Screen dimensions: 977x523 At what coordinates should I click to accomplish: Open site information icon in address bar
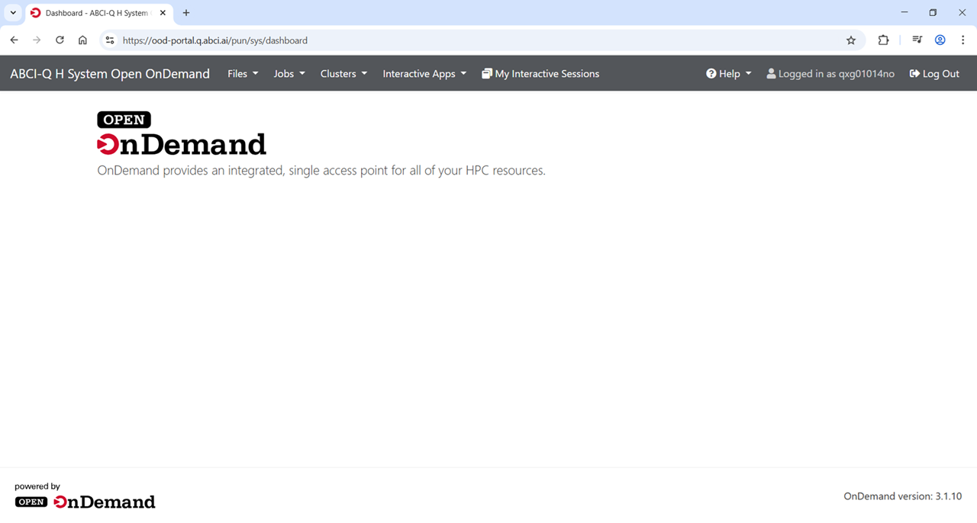pyautogui.click(x=110, y=40)
